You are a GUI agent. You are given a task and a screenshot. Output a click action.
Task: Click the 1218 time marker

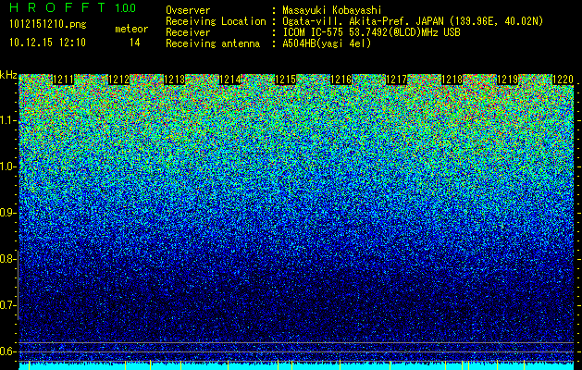click(452, 80)
